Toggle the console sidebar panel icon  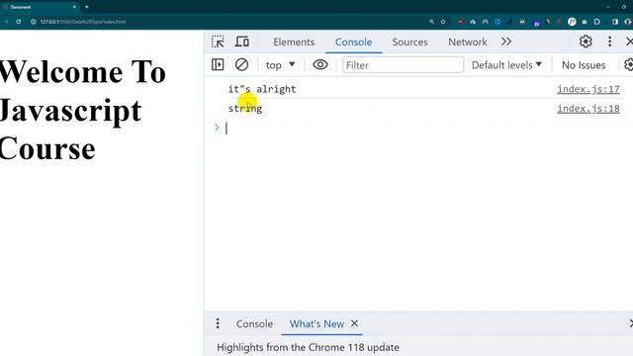pyautogui.click(x=218, y=64)
